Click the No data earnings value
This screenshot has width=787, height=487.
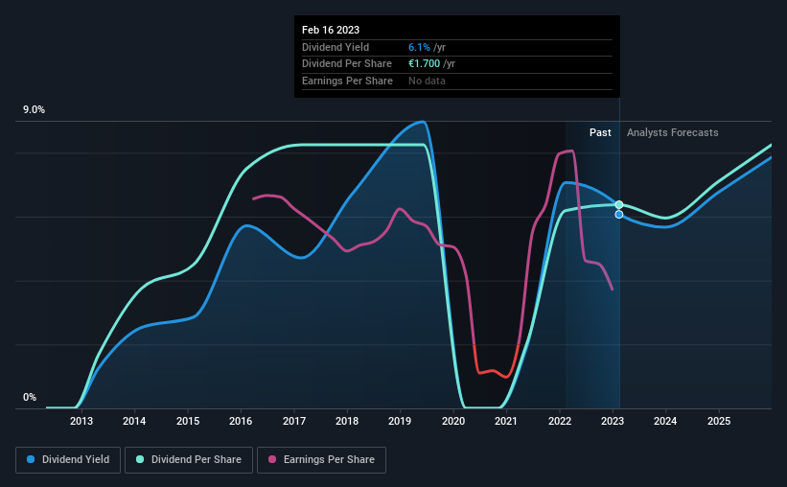[427, 81]
